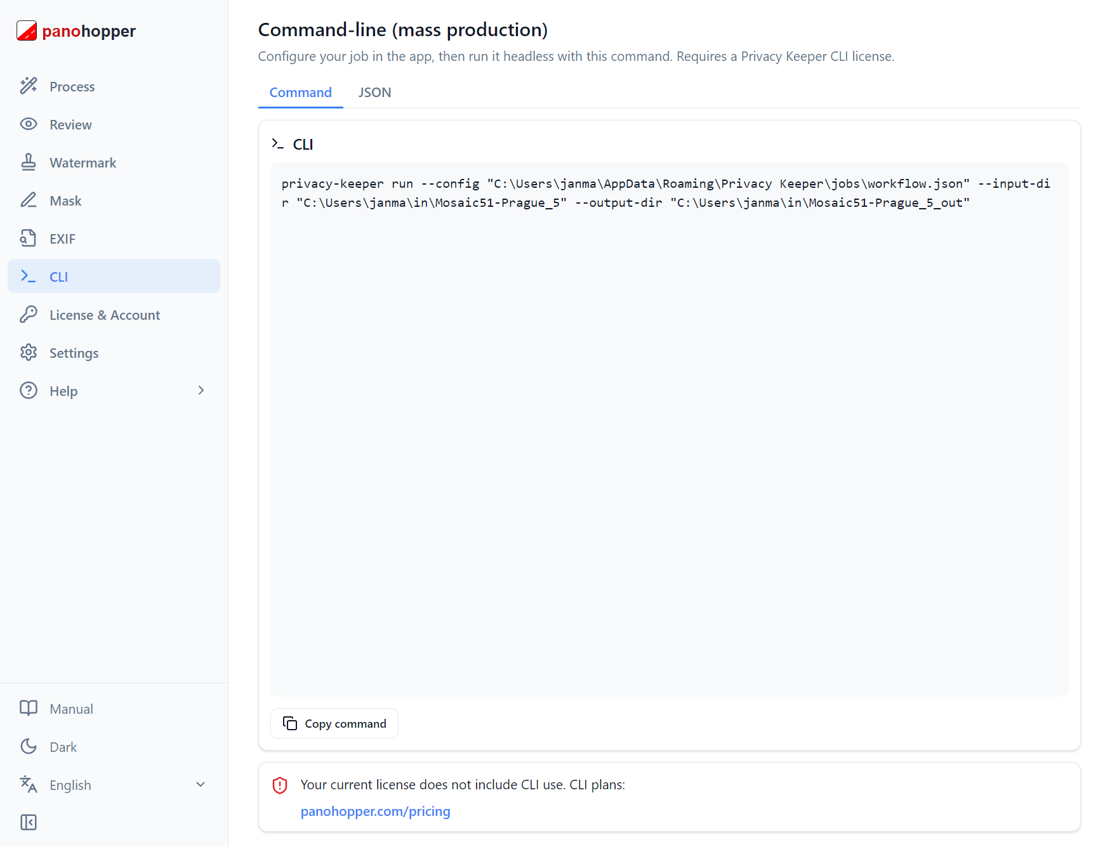Click the privacy-keeper command text box

pyautogui.click(x=670, y=430)
